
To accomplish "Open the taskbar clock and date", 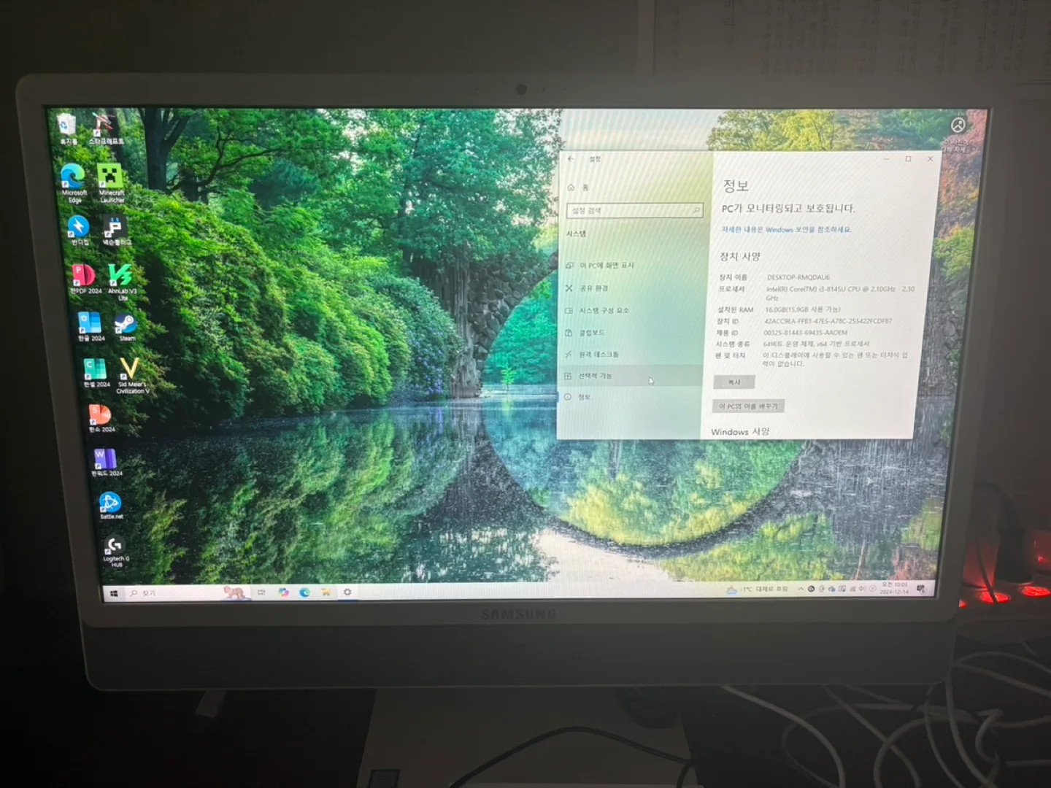I will coord(894,588).
